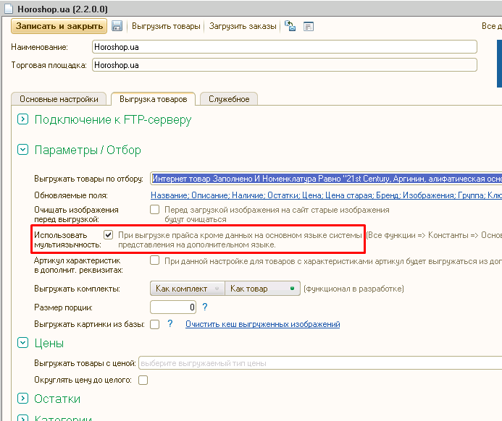Click help question mark beside Выгружать картинки из базы
Screen dimensions: 502x421
point(170,324)
